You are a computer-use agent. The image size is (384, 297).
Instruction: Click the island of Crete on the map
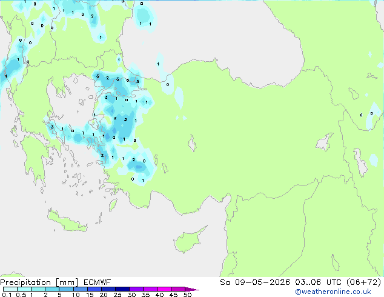[x=67, y=222]
